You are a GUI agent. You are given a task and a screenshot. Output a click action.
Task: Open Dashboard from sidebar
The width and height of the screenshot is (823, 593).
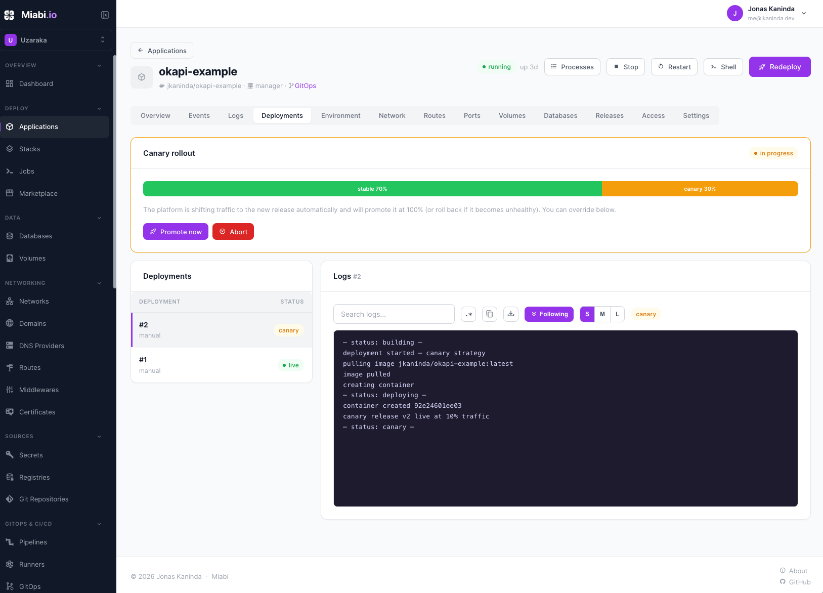click(x=55, y=84)
